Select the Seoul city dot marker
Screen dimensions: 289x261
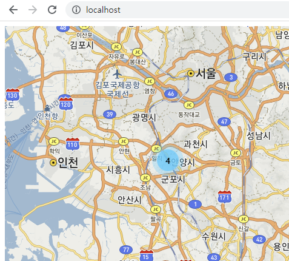coord(191,73)
